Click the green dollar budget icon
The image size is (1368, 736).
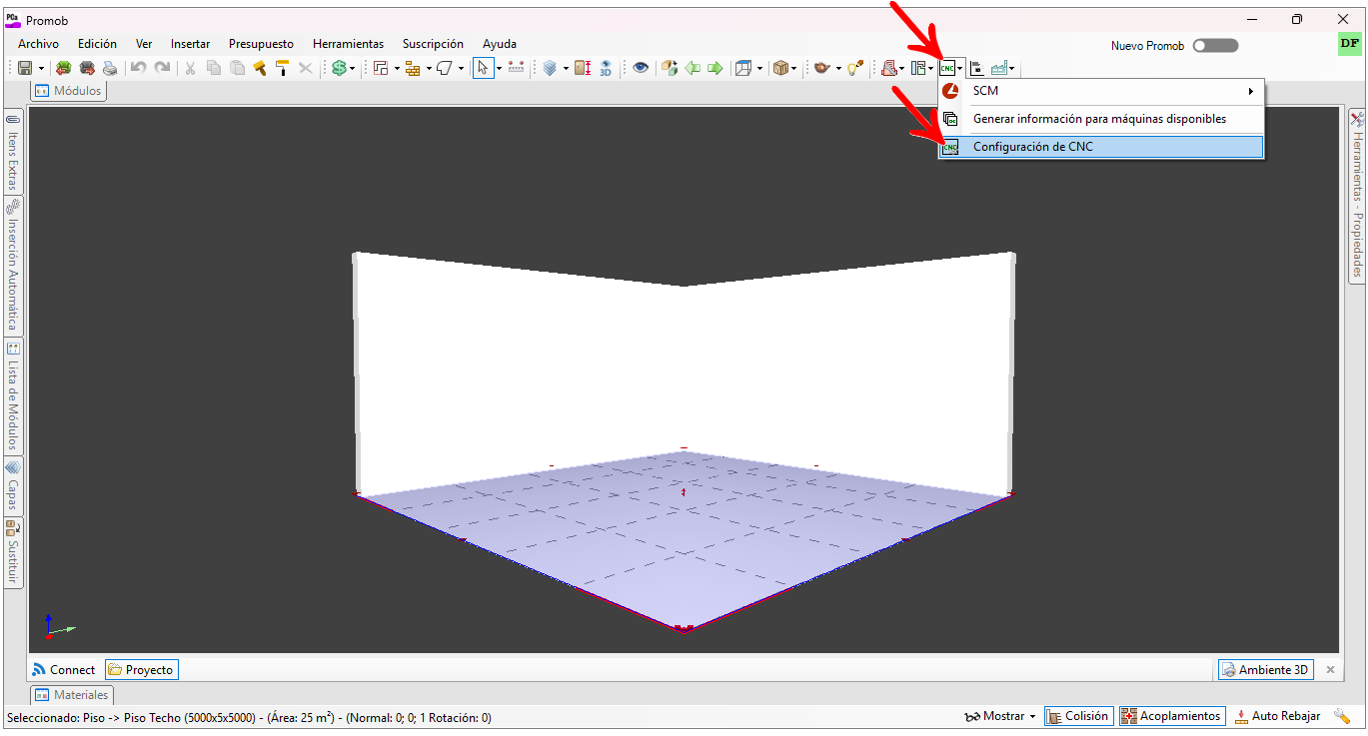click(x=339, y=68)
